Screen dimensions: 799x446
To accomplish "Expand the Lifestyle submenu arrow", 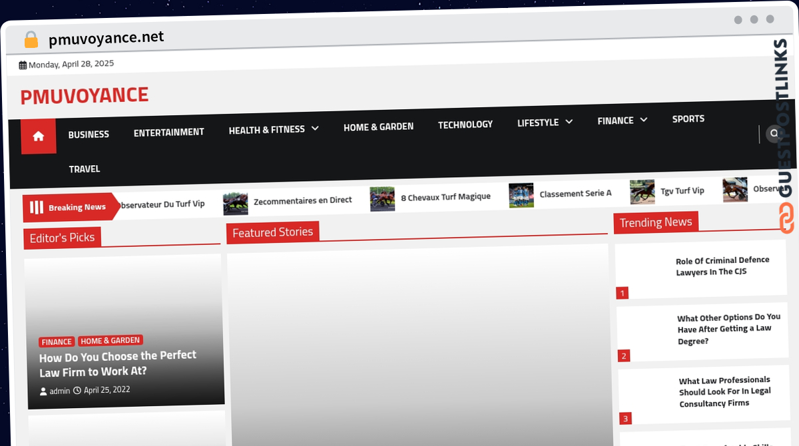I will click(569, 122).
